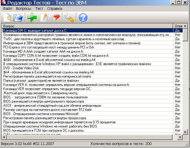Viewport: 190px width, 148px height.
Task: Select row '$A$4 - обозначение в Excel'
Action: 92,60
